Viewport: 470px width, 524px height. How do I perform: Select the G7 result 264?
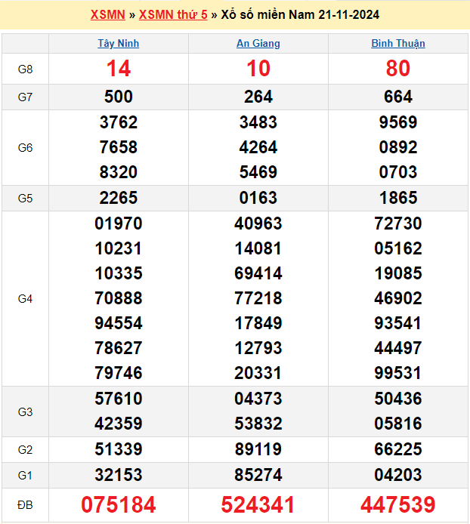tap(258, 97)
